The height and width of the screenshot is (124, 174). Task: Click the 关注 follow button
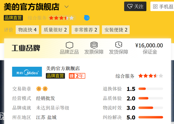[135, 6]
